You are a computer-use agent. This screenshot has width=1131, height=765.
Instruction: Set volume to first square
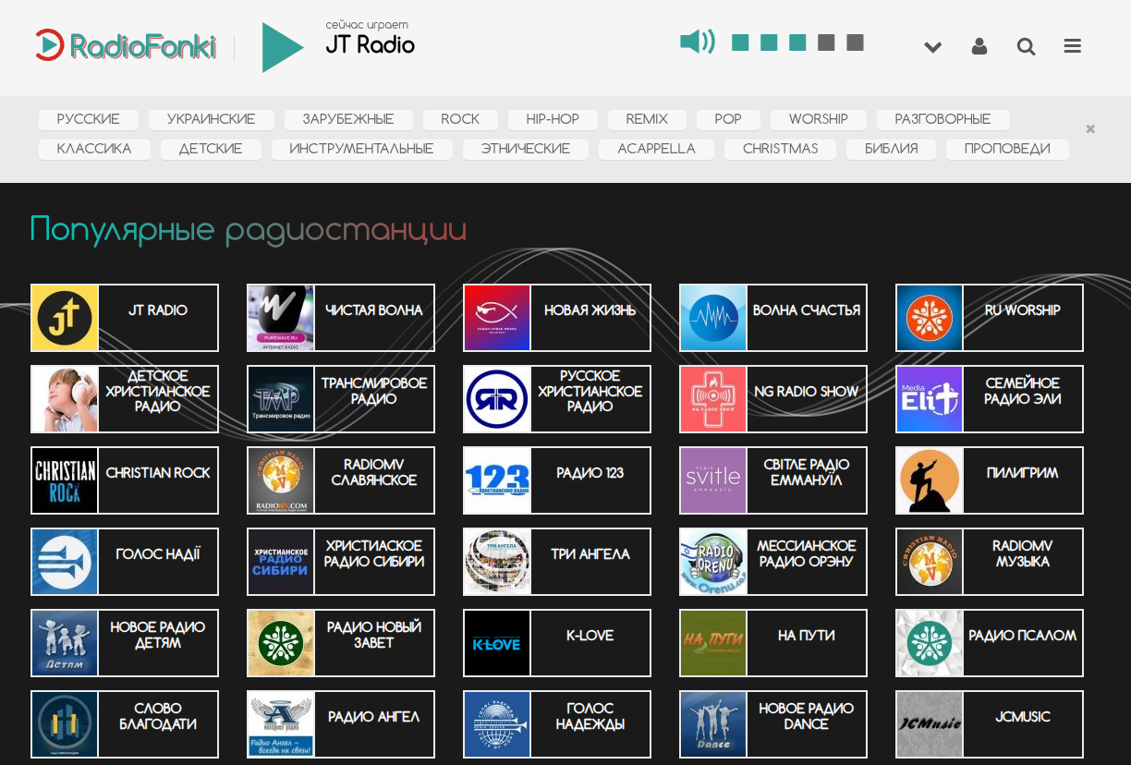740,42
